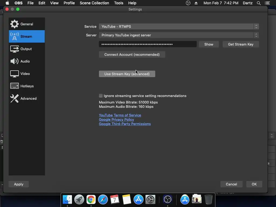This screenshot has width=276, height=207.
Task: Expand the Server dropdown Primary YouTube ingest
Action: [x=179, y=35]
